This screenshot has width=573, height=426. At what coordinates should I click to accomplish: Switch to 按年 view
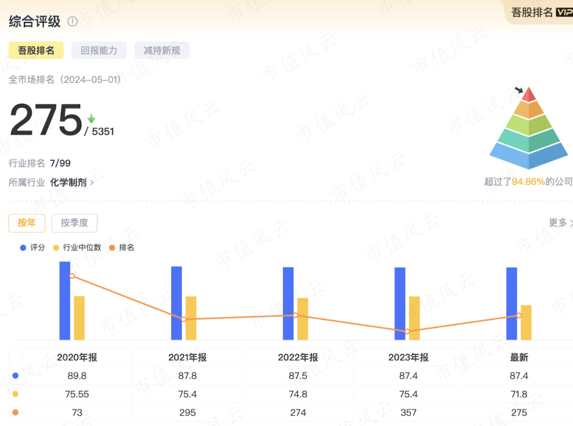point(27,223)
